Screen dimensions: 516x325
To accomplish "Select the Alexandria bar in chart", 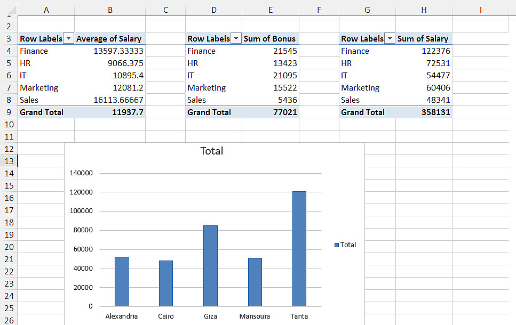I will [122, 282].
